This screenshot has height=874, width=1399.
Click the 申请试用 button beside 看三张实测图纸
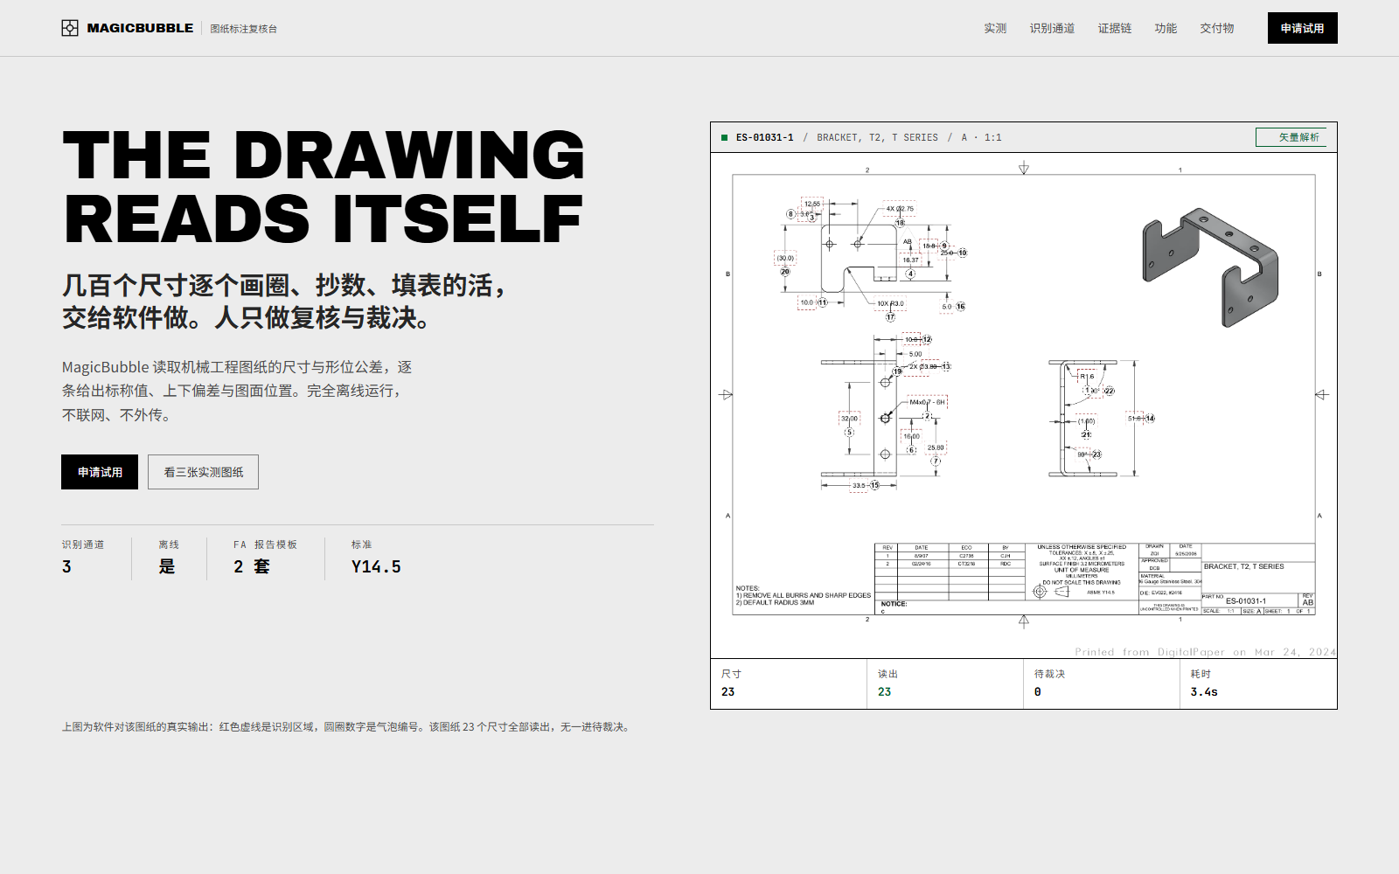pos(100,472)
